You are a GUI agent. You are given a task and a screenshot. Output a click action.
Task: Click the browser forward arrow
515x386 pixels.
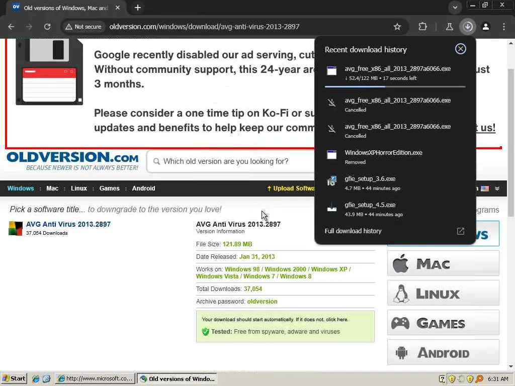click(29, 27)
